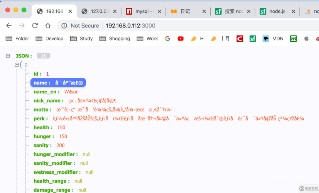Open the Google bookmark icon

tap(167, 39)
